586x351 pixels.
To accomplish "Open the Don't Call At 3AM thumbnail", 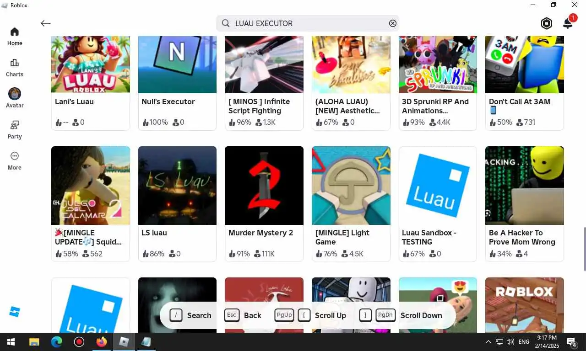I will coord(525,64).
